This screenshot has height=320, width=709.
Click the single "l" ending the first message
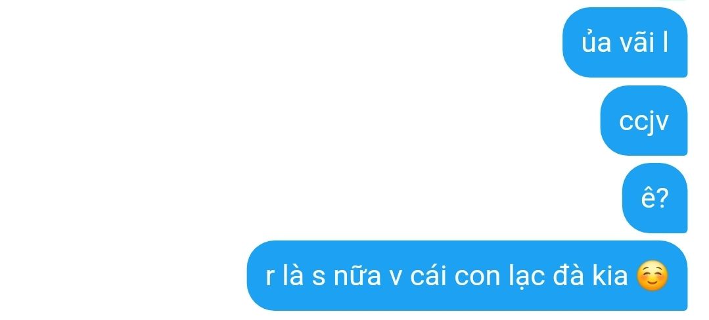[665, 43]
